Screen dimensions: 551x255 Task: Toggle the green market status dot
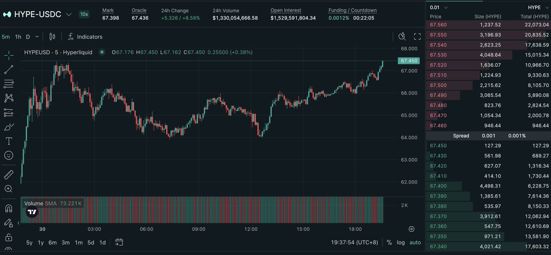pos(101,52)
